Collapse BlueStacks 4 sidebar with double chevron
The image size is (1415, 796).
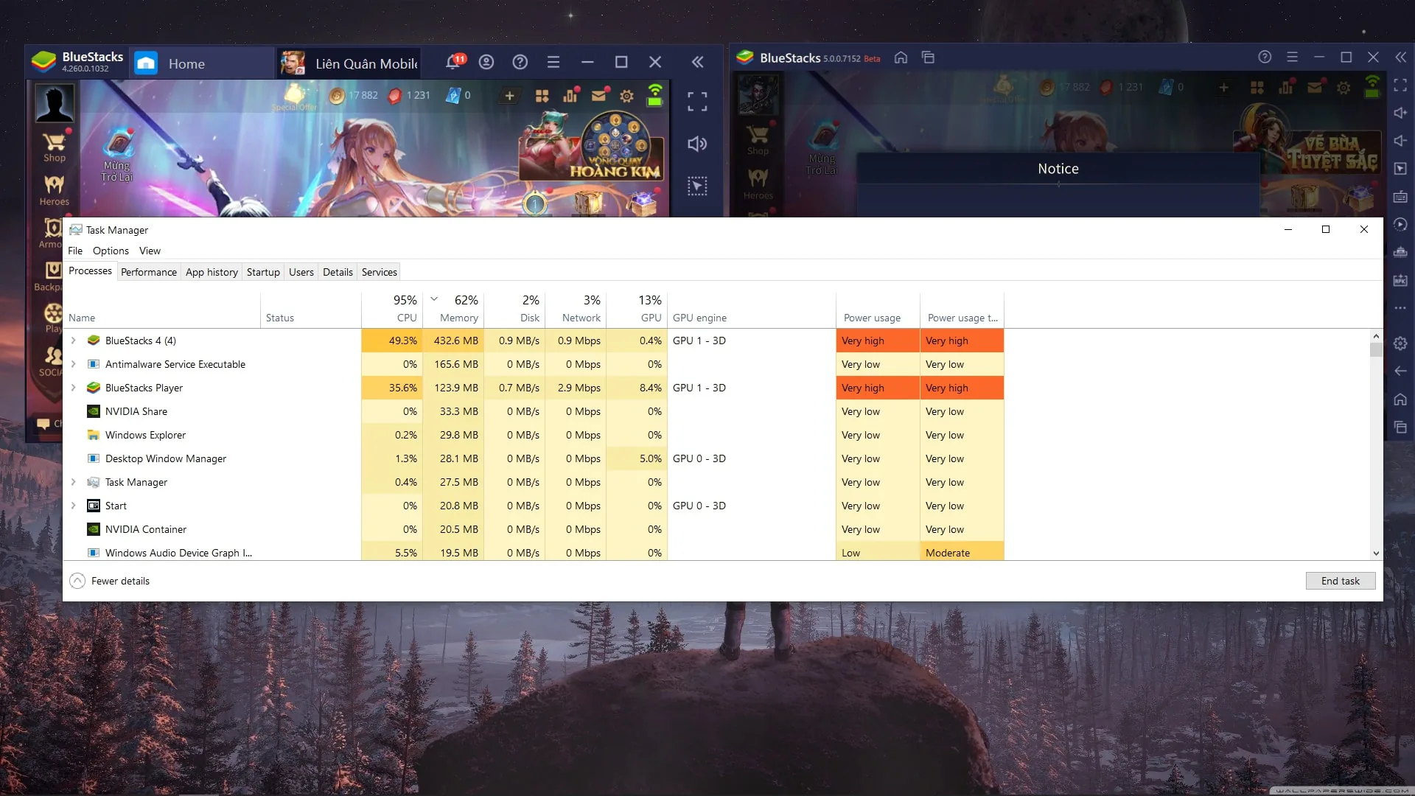tap(697, 62)
